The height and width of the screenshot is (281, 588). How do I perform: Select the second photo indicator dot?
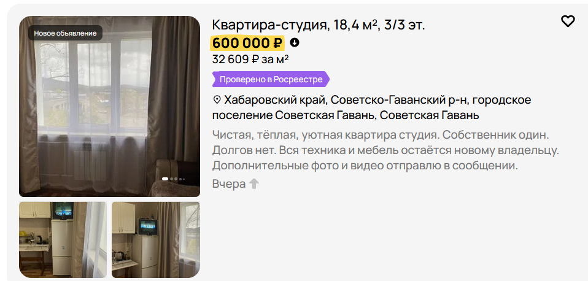coord(171,179)
